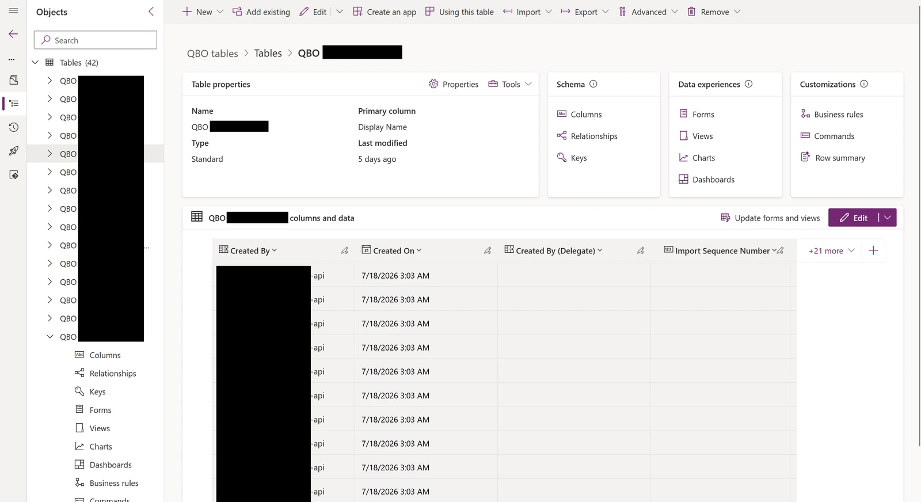
Task: Click Properties in Table properties card
Action: click(x=454, y=84)
